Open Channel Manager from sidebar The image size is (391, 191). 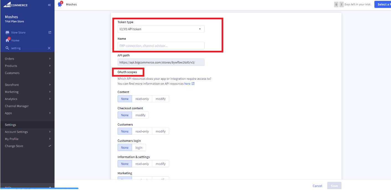tap(17, 106)
